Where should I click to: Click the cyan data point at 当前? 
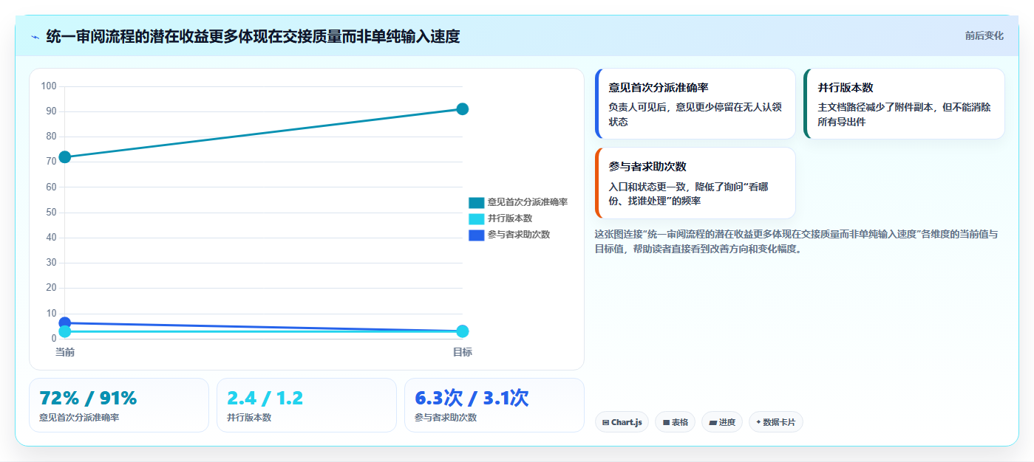pyautogui.click(x=65, y=331)
